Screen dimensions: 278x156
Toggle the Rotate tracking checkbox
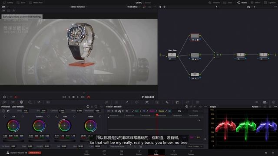pos(156,111)
